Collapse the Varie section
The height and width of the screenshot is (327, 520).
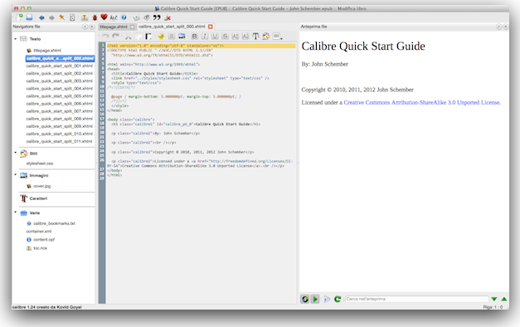(15, 212)
